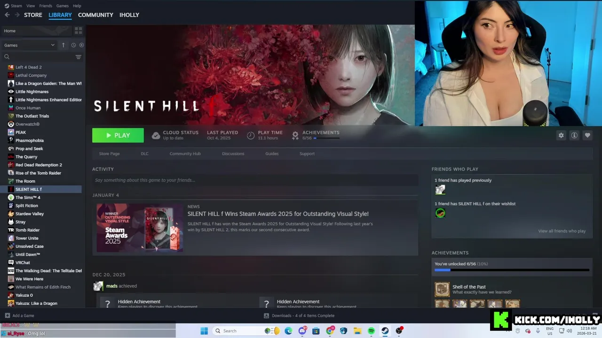Open the Help menu

coord(77,6)
